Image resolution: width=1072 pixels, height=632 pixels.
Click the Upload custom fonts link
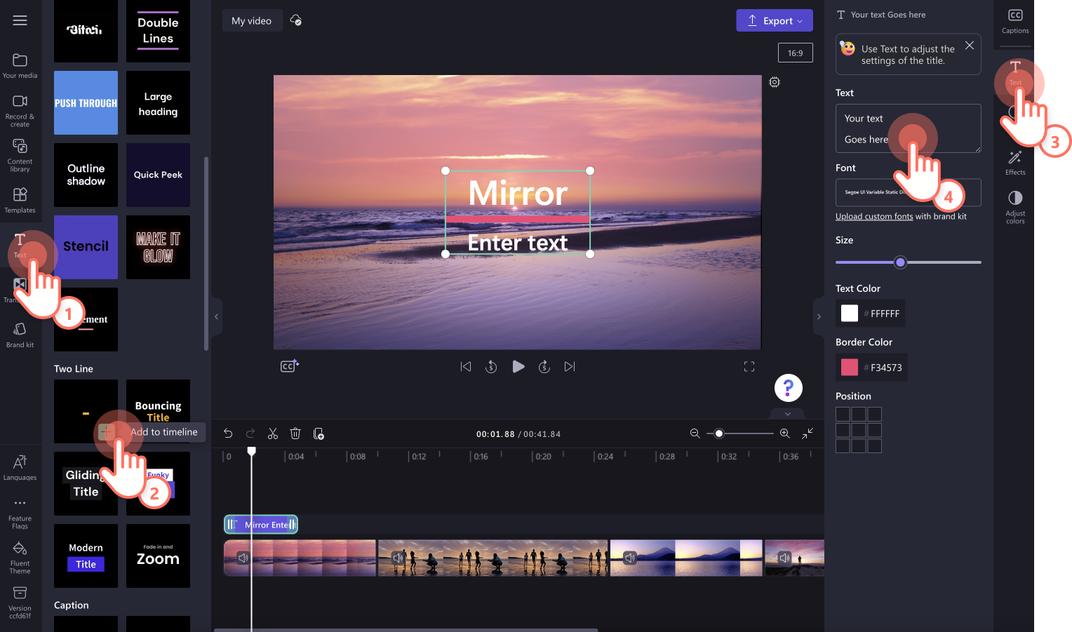873,217
